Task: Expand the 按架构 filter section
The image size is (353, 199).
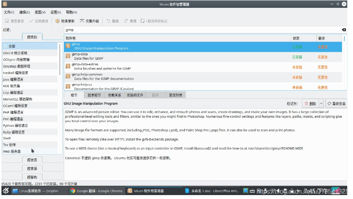Action: pos(32,177)
